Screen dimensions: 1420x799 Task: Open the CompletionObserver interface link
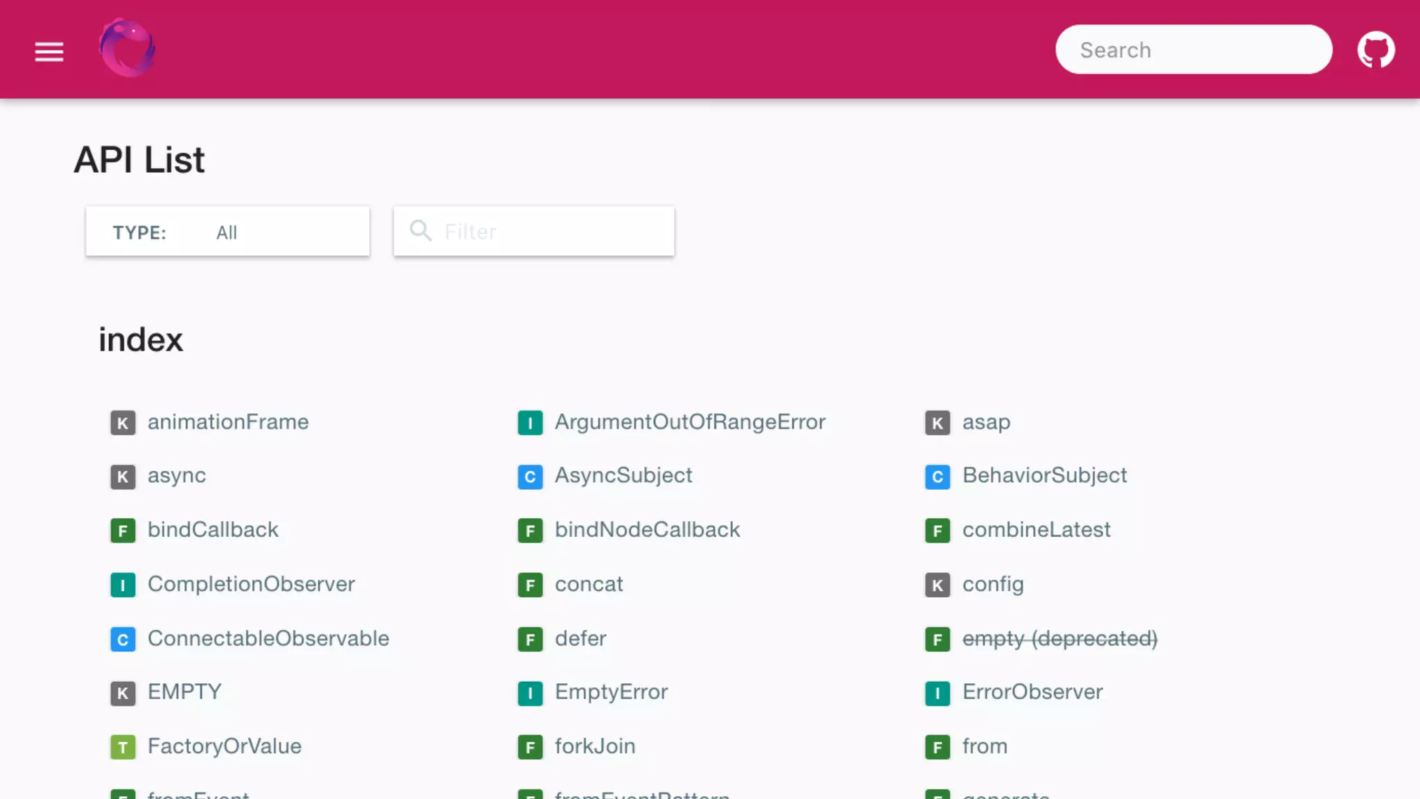(x=251, y=584)
